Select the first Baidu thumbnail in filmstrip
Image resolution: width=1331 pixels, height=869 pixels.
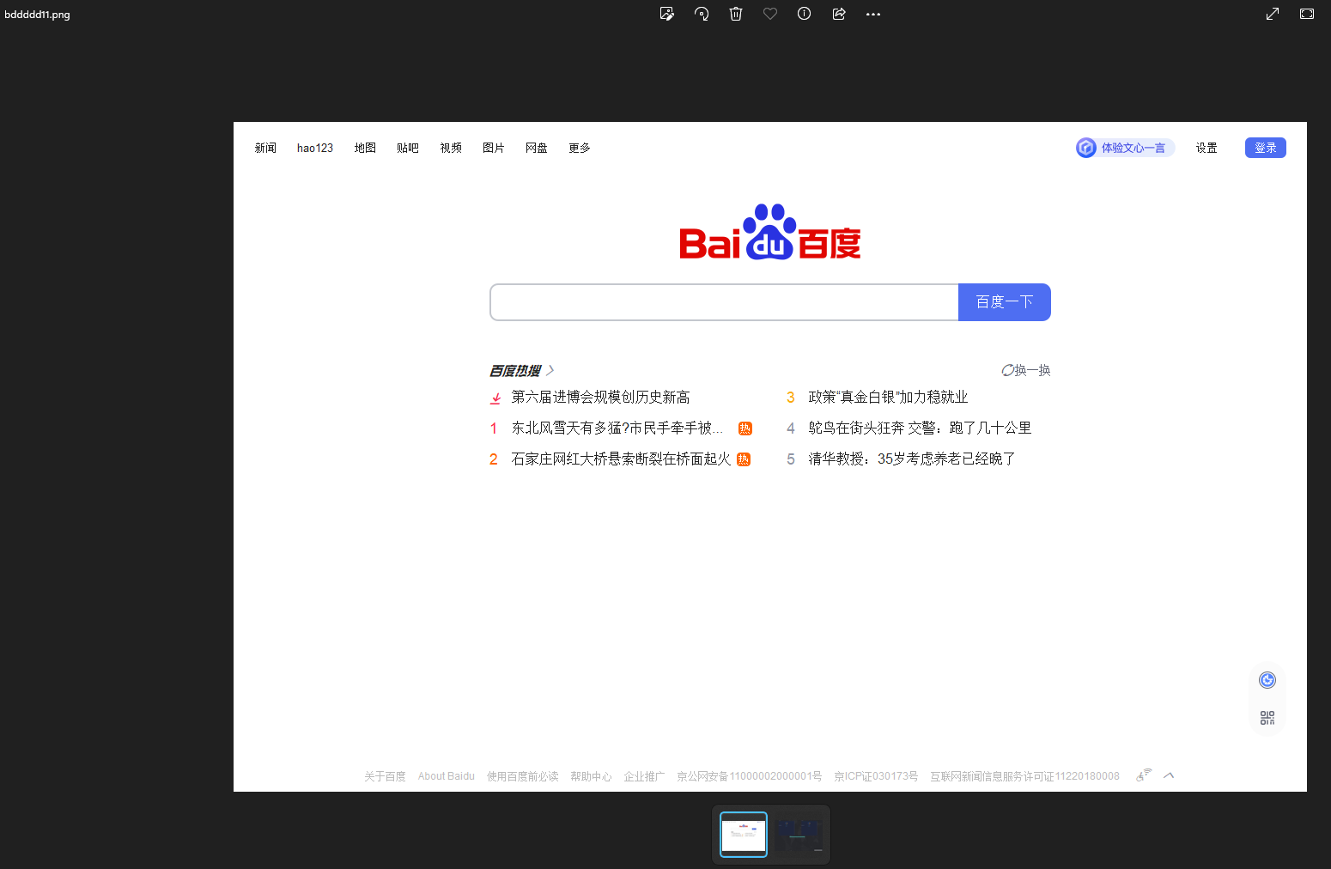(744, 835)
